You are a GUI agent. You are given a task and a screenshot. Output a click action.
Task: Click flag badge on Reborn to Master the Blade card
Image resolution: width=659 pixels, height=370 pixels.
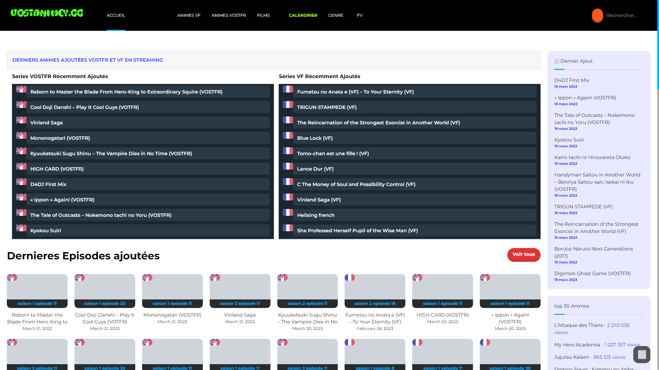[x=12, y=277]
